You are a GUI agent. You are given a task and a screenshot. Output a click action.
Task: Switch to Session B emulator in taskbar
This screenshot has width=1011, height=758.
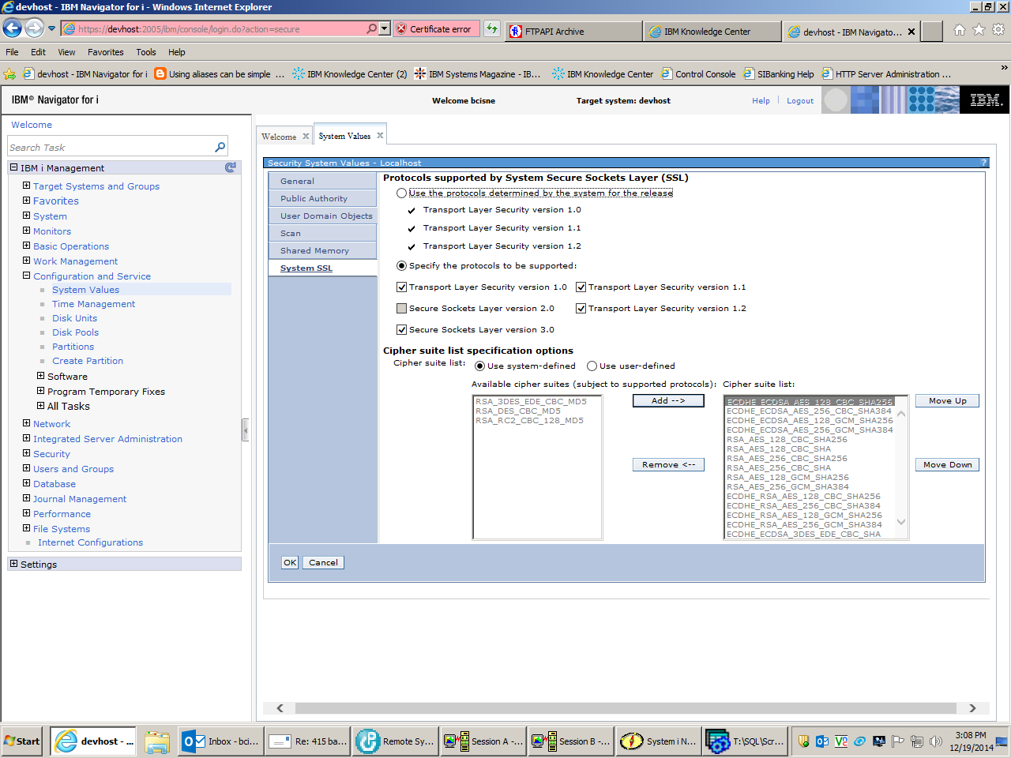pos(570,741)
